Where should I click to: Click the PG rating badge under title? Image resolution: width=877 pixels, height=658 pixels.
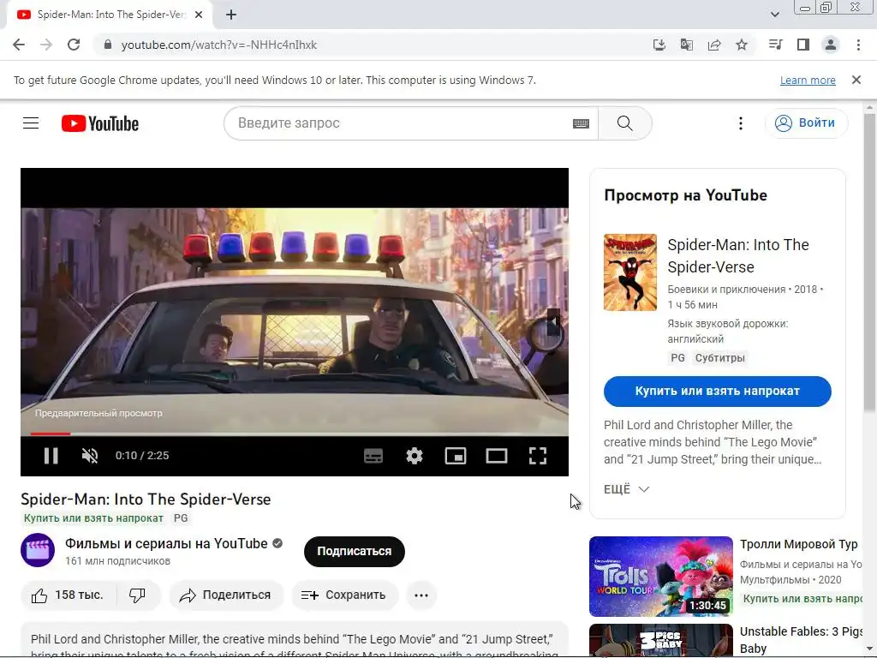[181, 518]
